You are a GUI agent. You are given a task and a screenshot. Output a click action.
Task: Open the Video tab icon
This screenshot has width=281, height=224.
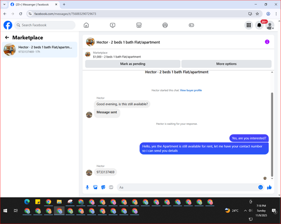coord(112,25)
